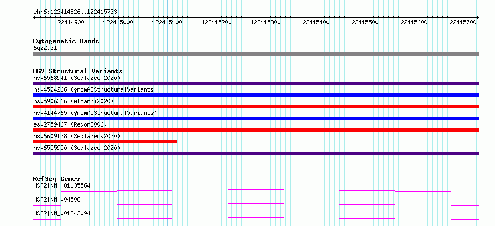Screen dimensions: 495x226
Task: Click ruler position 122415400
Action: [314, 22]
